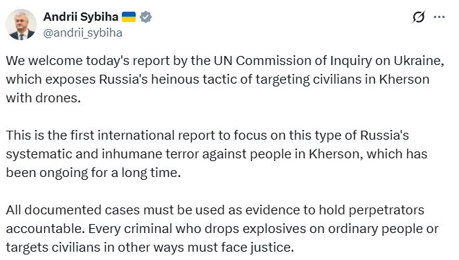Screen dimensions: 459x260
Task: Open the Andrii Sybiha display name link
Action: 81,17
